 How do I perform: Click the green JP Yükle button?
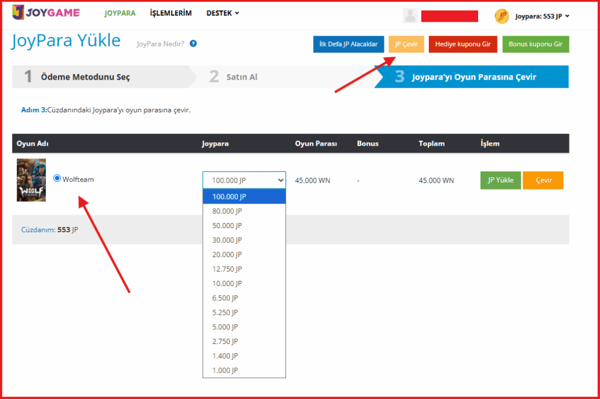500,180
